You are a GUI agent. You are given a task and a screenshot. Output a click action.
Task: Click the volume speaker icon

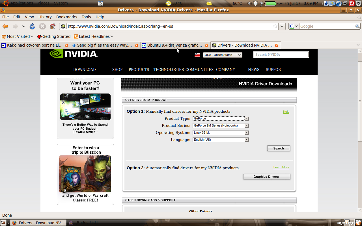(x=249, y=3)
